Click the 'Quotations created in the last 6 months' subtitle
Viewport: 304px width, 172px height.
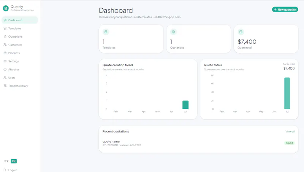123,69
